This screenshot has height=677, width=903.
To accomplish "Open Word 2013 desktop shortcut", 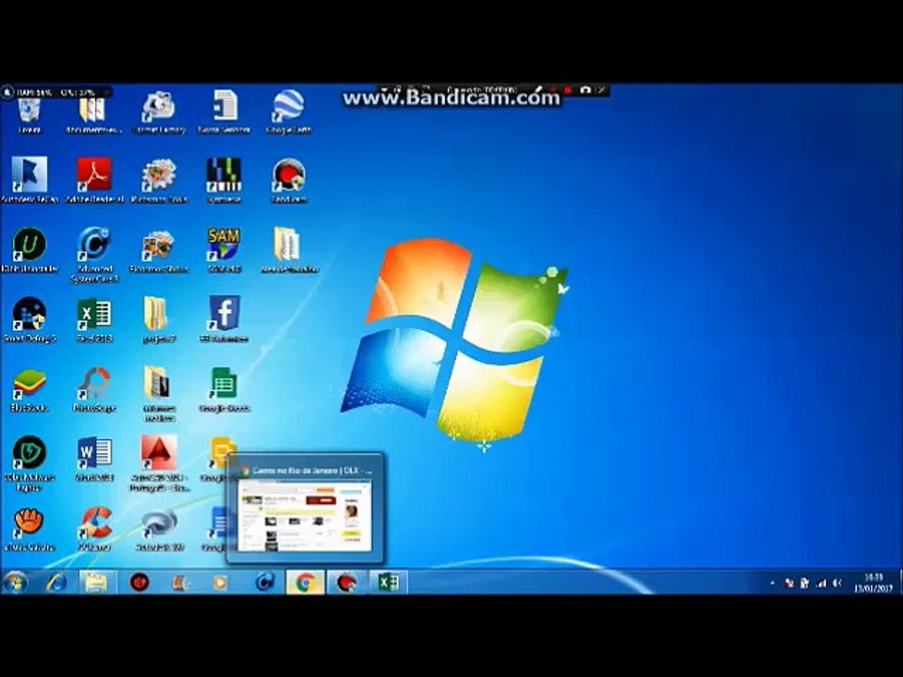I will pos(94,459).
